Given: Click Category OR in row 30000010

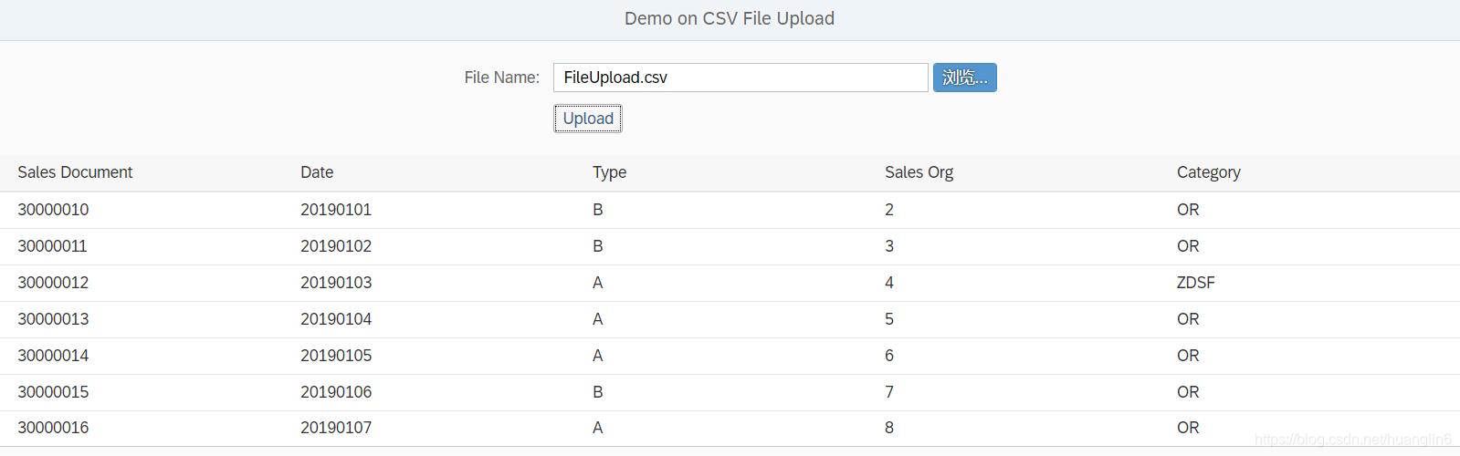Looking at the screenshot, I should 1188,210.
